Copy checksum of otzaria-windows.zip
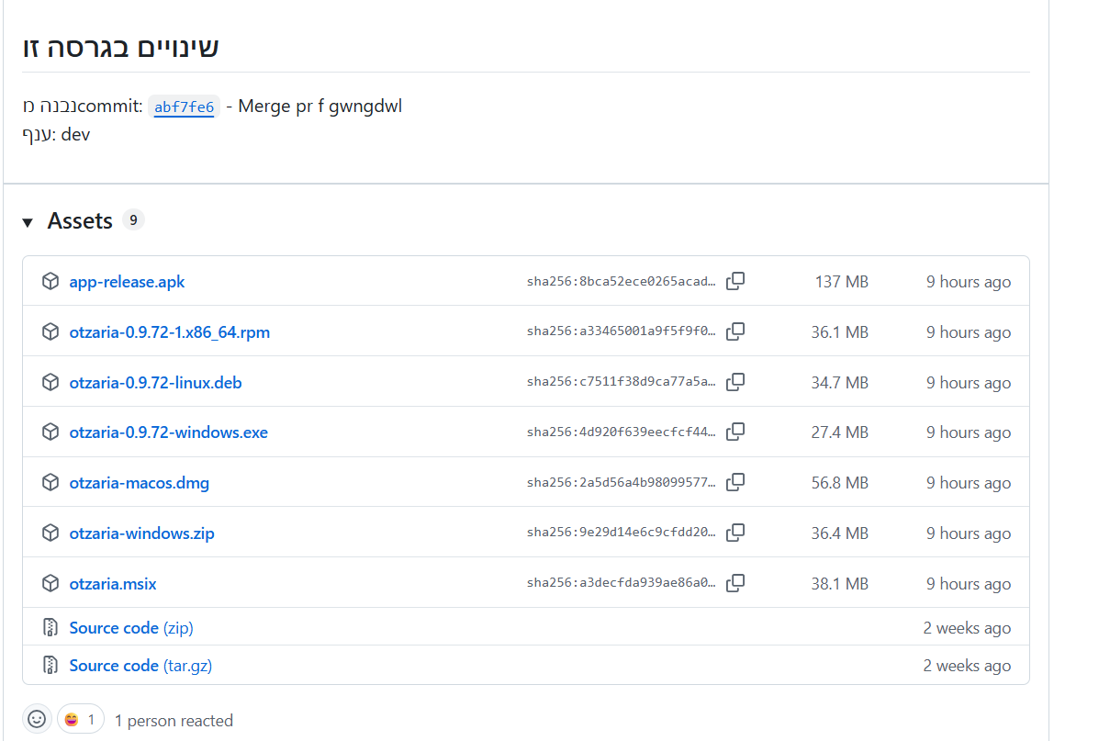The width and height of the screenshot is (1110, 741). click(x=735, y=533)
